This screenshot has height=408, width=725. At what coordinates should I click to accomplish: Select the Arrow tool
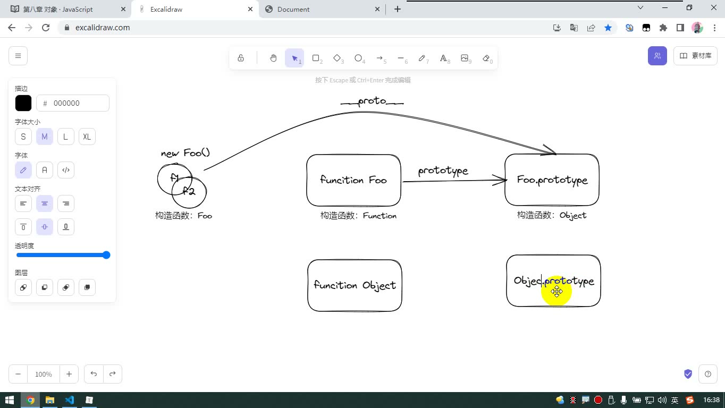[380, 58]
